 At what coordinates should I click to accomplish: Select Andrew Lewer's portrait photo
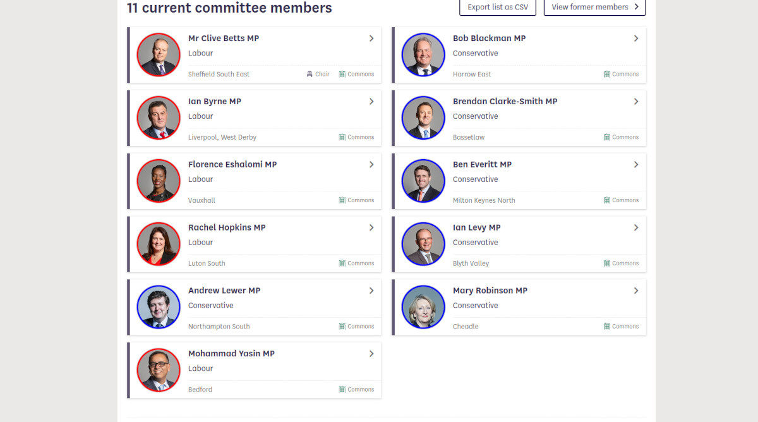click(x=159, y=308)
